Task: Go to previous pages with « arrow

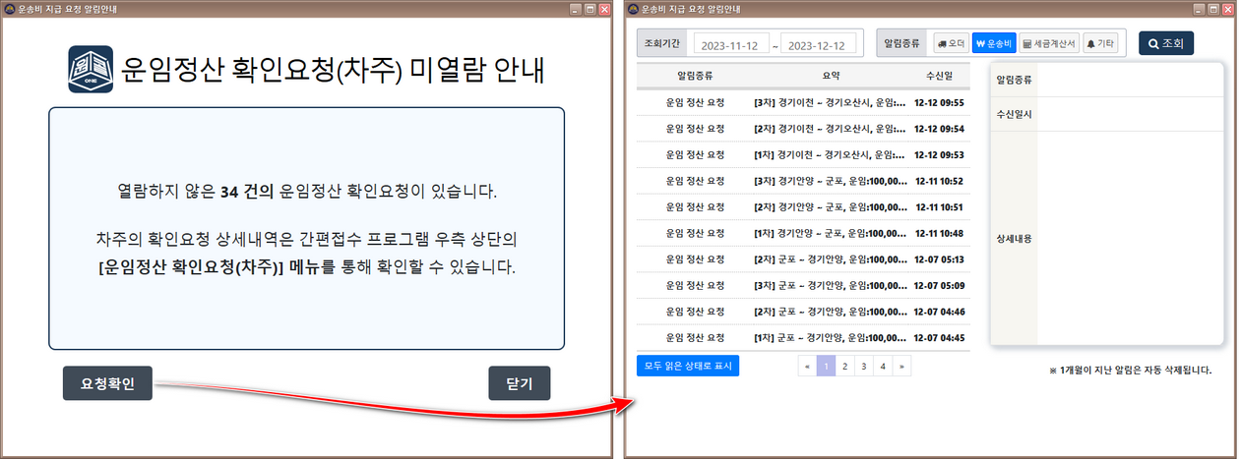Action: pos(808,366)
